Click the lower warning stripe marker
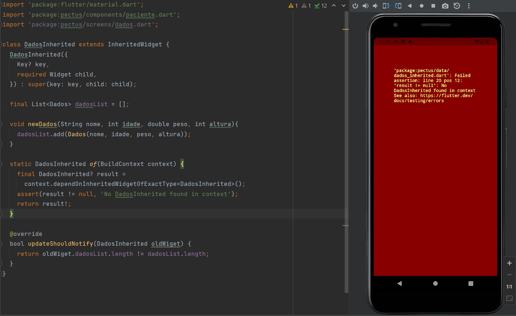 (345, 225)
